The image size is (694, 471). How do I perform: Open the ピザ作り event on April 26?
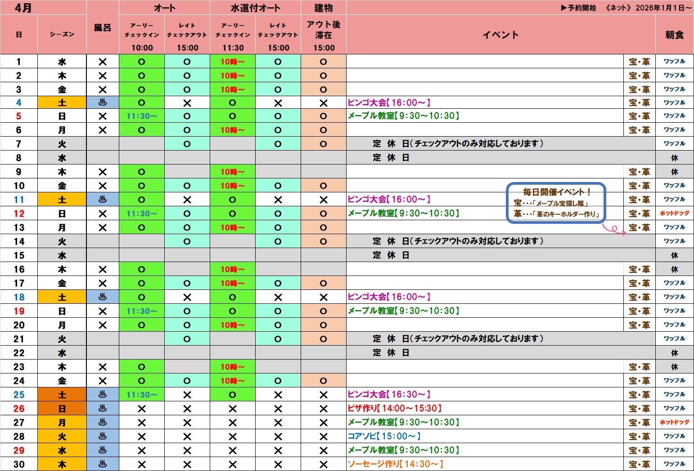click(x=394, y=409)
